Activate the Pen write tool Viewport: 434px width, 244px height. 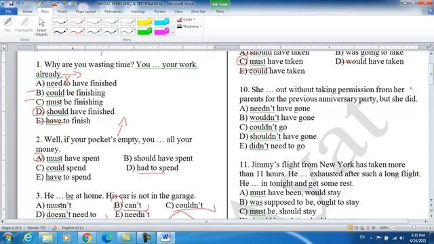(x=7, y=25)
